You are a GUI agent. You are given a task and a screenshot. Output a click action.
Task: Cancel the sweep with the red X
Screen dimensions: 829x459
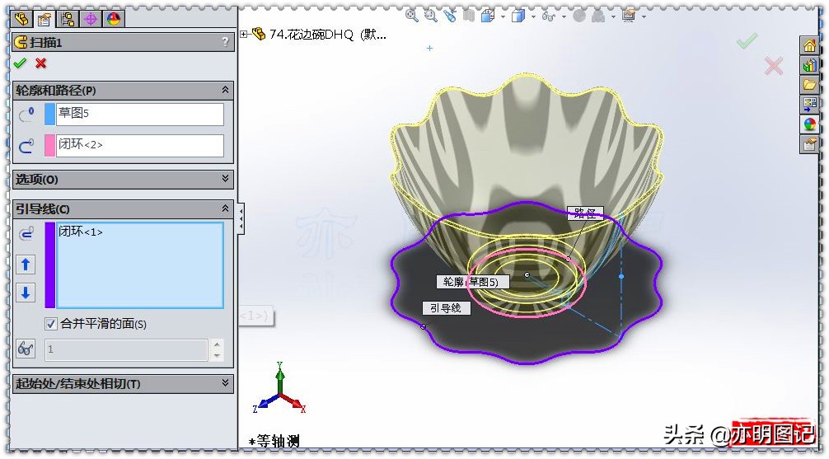pos(40,63)
